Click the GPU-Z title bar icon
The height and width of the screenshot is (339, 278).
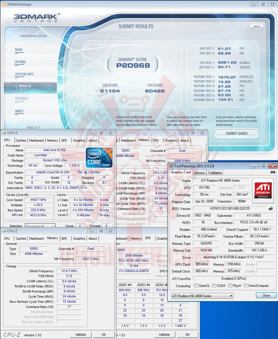click(171, 166)
